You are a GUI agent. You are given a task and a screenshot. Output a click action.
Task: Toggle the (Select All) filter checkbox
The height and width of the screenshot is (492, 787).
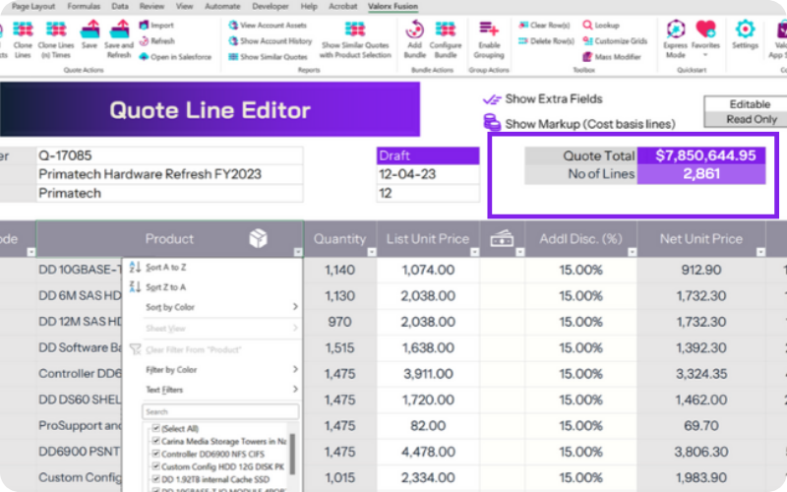[156, 428]
